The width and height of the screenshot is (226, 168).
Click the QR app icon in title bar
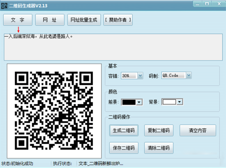coord(4,6)
